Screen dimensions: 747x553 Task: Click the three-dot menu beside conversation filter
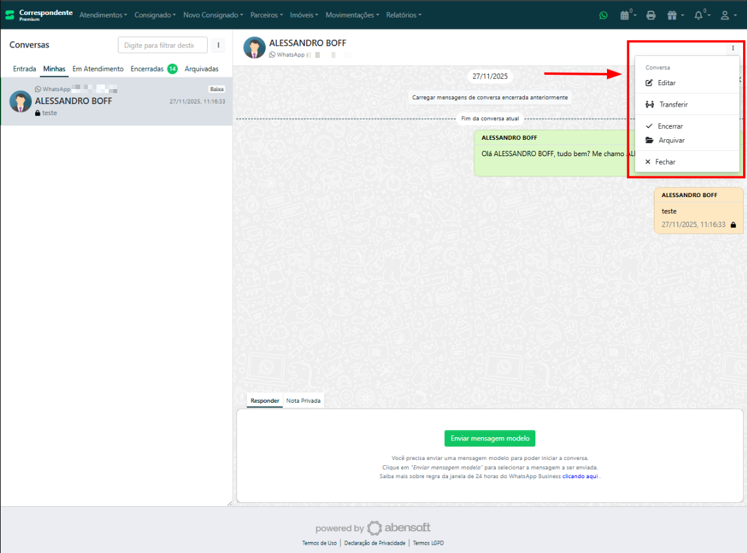(x=218, y=45)
